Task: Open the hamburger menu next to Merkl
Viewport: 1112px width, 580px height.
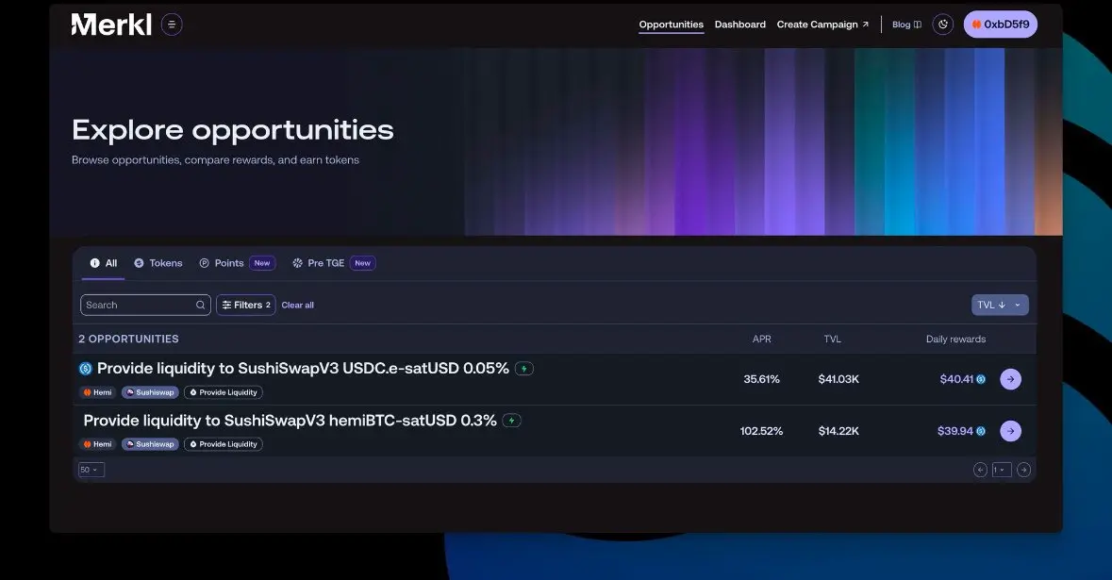Action: click(172, 25)
